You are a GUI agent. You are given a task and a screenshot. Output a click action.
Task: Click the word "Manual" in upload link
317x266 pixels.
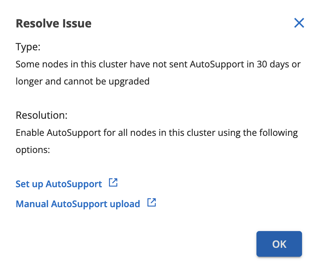(32, 204)
